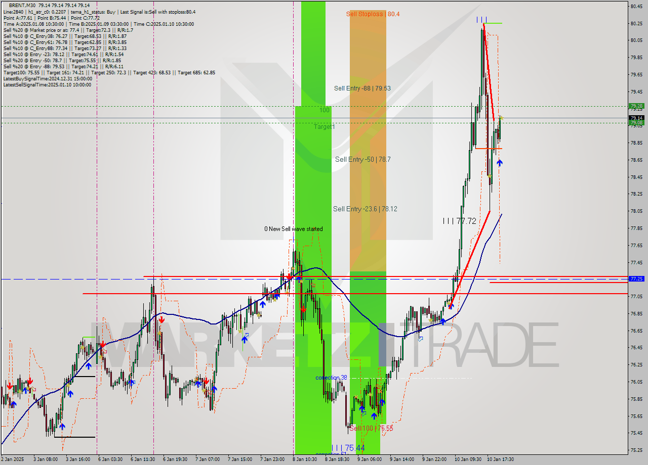The width and height of the screenshot is (648, 465).
Task: Click the 'correction 38' label
Action: click(x=331, y=378)
